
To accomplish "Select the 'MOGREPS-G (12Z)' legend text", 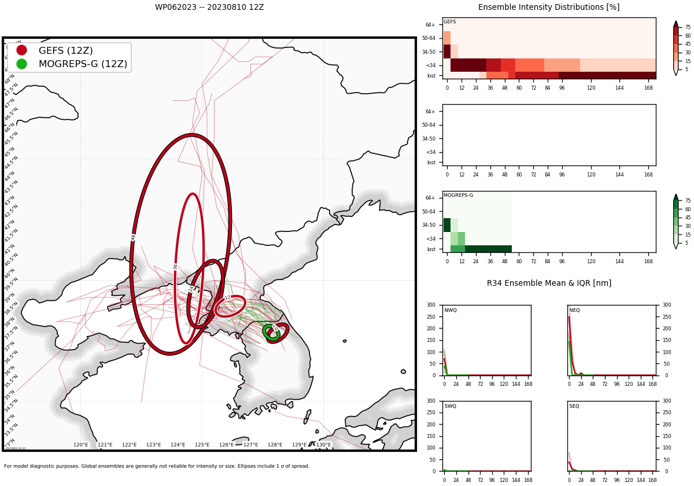I will (x=83, y=64).
